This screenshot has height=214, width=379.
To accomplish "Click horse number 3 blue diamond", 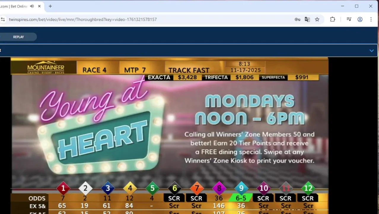I will tap(108, 188).
